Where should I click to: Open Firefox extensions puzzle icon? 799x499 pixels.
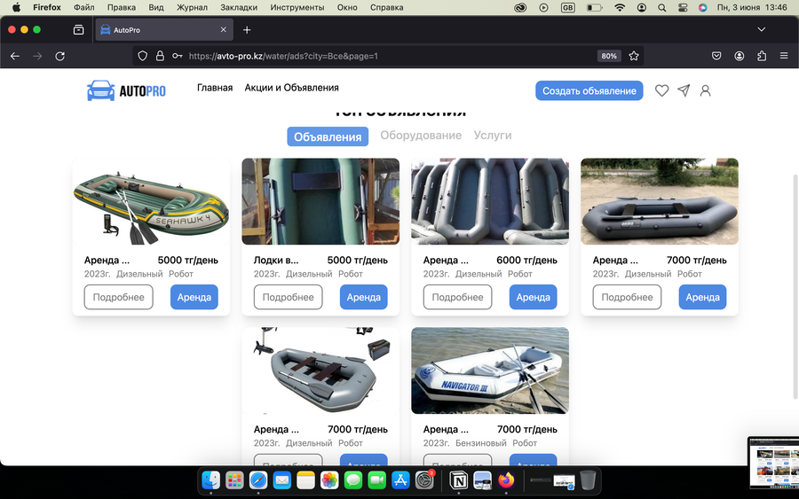point(762,56)
